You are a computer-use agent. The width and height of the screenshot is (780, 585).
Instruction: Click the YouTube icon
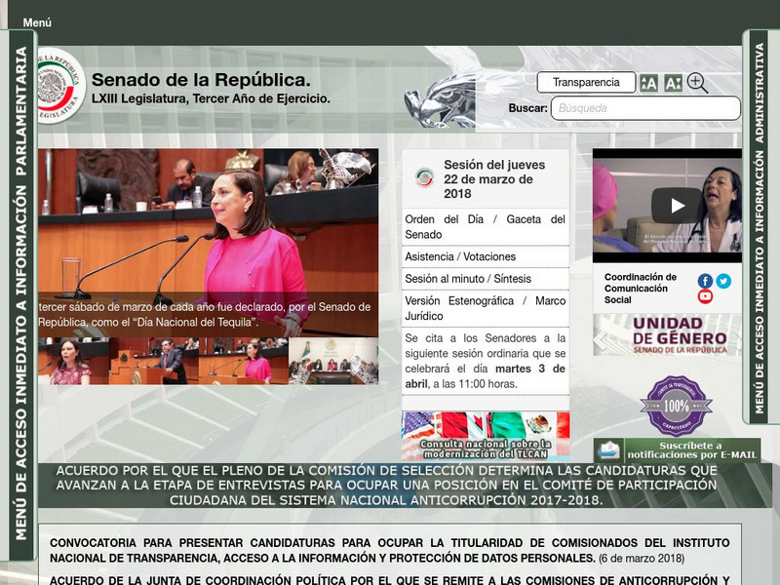point(705,295)
